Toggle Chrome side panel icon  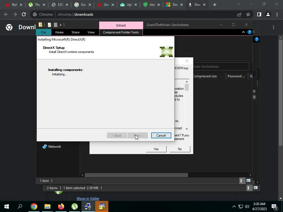259,14
